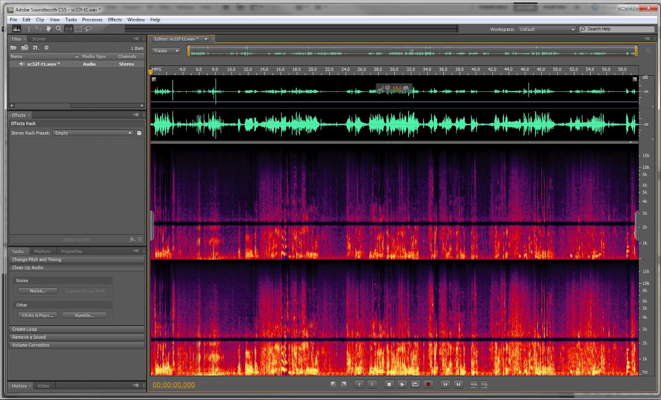Open the Workspace Default dropdown
661x400 pixels.
pyautogui.click(x=547, y=29)
